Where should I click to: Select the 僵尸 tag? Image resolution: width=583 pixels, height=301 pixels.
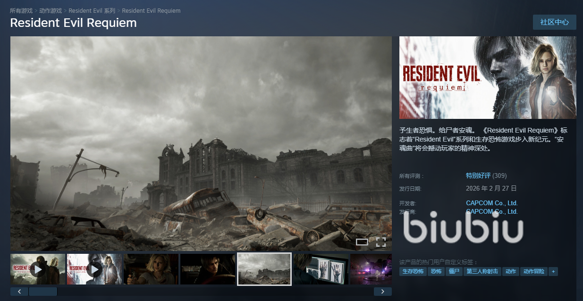(454, 272)
